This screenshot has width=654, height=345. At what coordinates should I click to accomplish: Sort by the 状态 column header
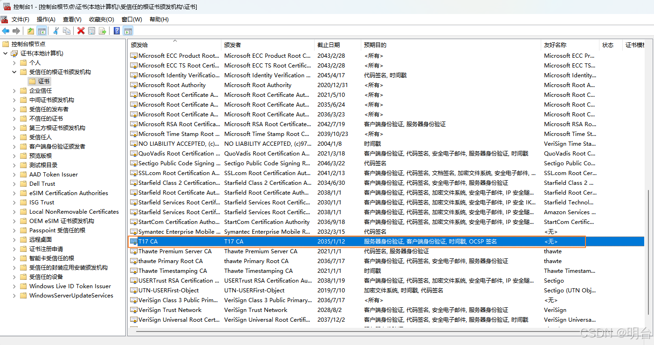(612, 45)
